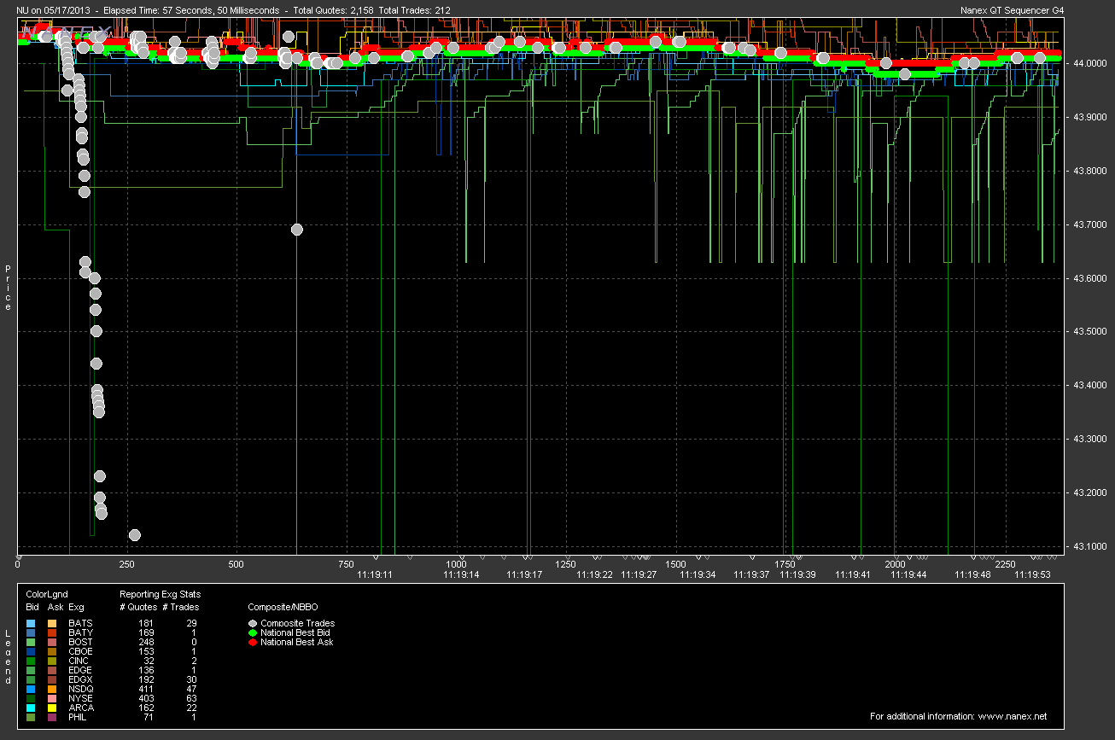The width and height of the screenshot is (1115, 740).
Task: Open the www.nanex.net link
Action: pos(1012,716)
